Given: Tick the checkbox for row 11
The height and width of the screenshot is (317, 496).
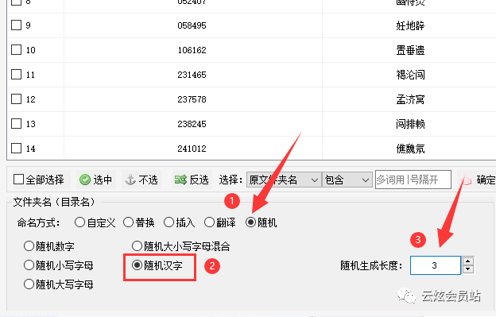Looking at the screenshot, I should pyautogui.click(x=16, y=74).
